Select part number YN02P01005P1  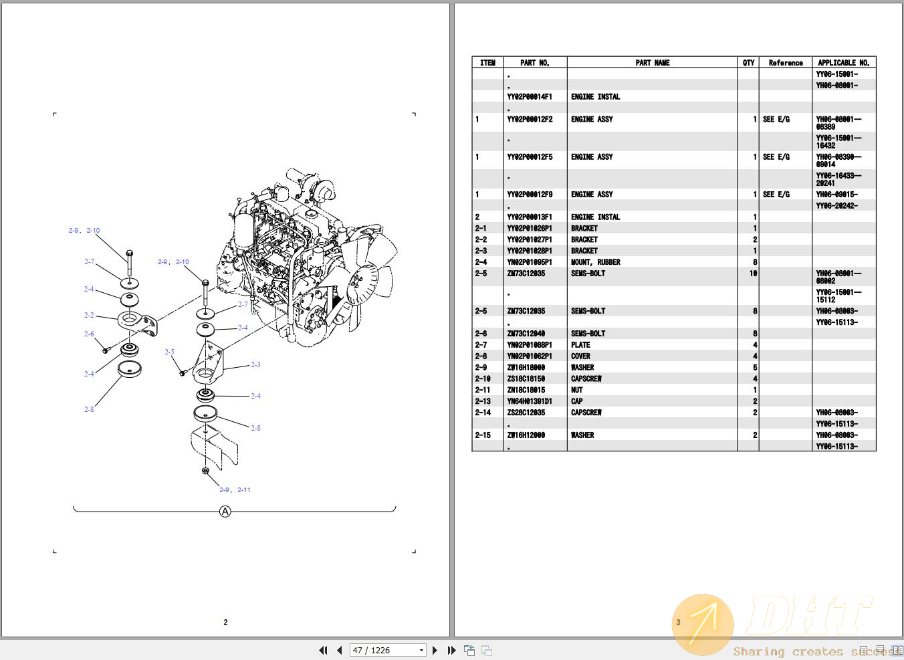pyautogui.click(x=530, y=263)
